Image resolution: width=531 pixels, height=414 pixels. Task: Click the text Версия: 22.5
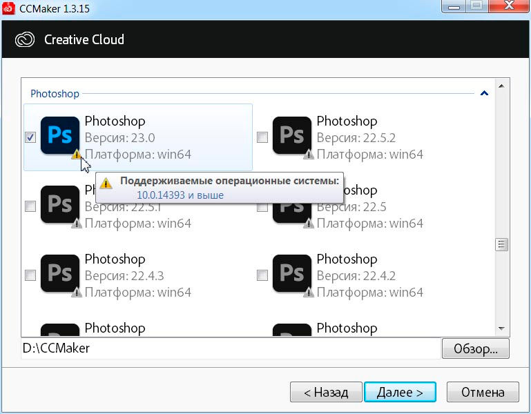click(351, 207)
